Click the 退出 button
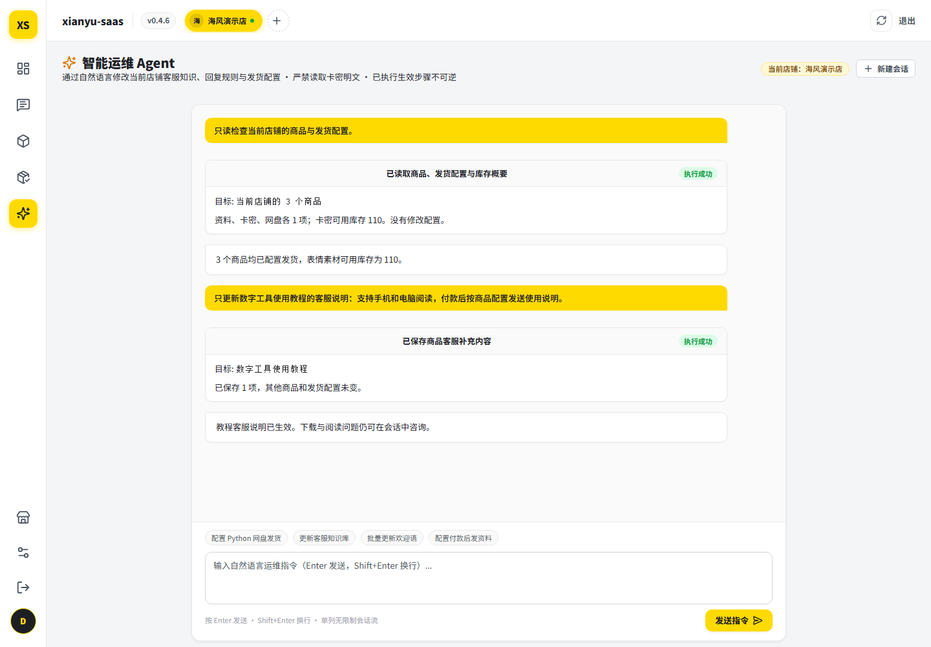The width and height of the screenshot is (931, 647). coord(907,21)
